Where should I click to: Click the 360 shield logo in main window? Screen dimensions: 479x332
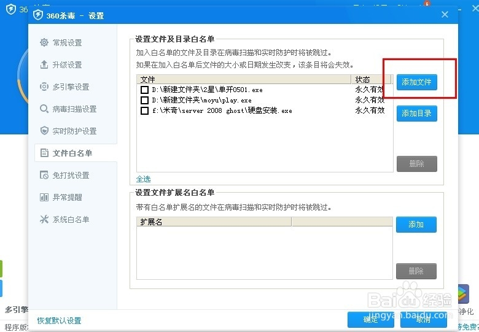tap(11, 9)
